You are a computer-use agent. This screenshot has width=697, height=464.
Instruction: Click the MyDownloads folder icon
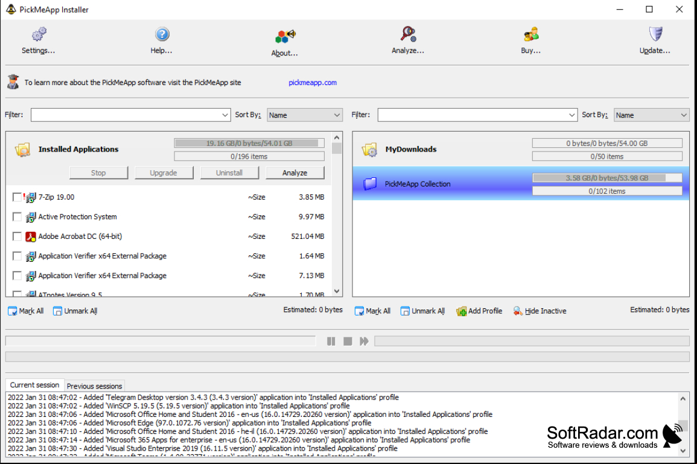369,150
